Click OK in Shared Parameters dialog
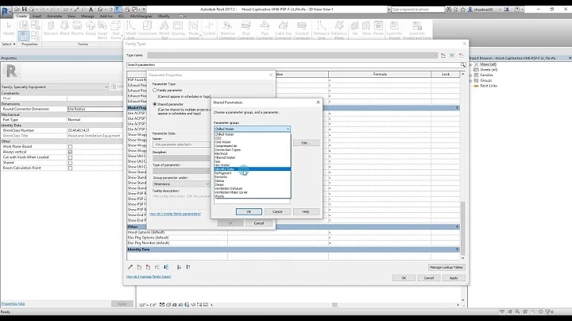 click(x=249, y=211)
